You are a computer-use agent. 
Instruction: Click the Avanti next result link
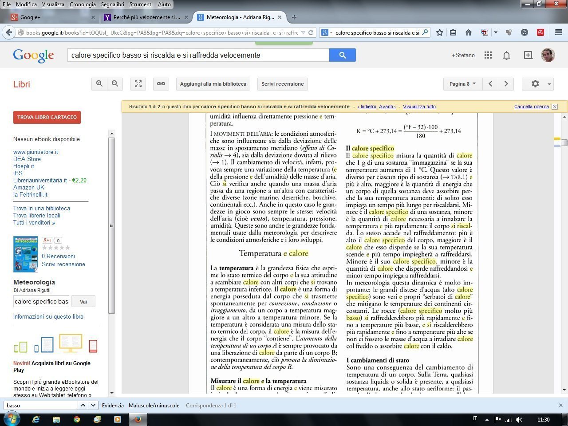pos(387,106)
